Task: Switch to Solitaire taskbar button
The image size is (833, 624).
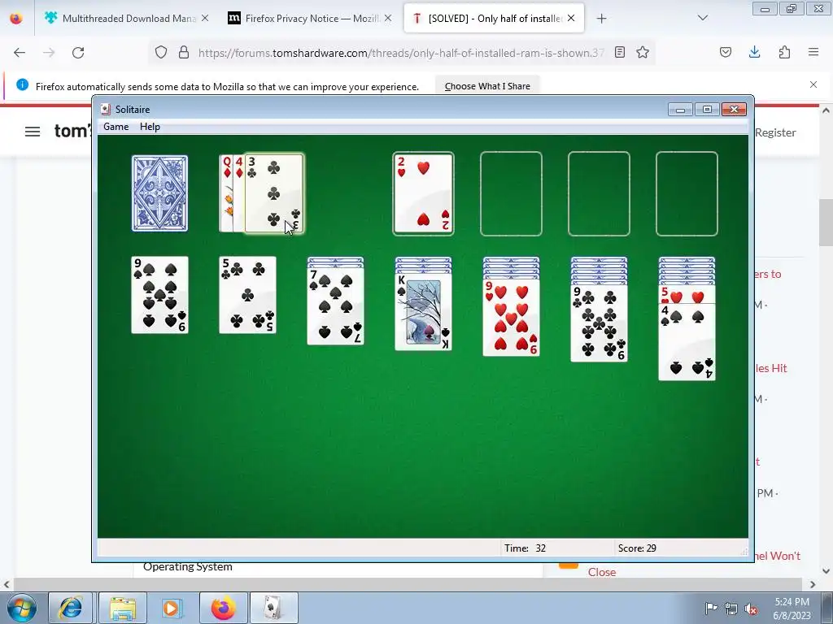Action: point(273,608)
